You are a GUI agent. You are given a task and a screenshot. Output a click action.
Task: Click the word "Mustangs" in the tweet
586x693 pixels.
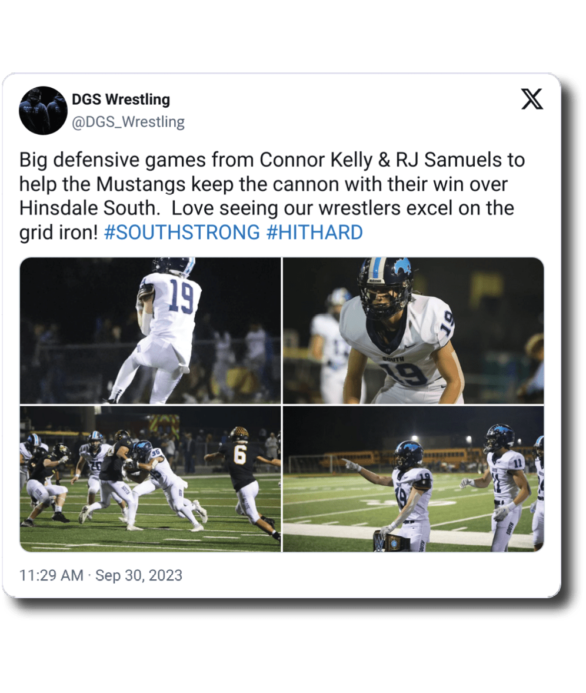tap(140, 184)
